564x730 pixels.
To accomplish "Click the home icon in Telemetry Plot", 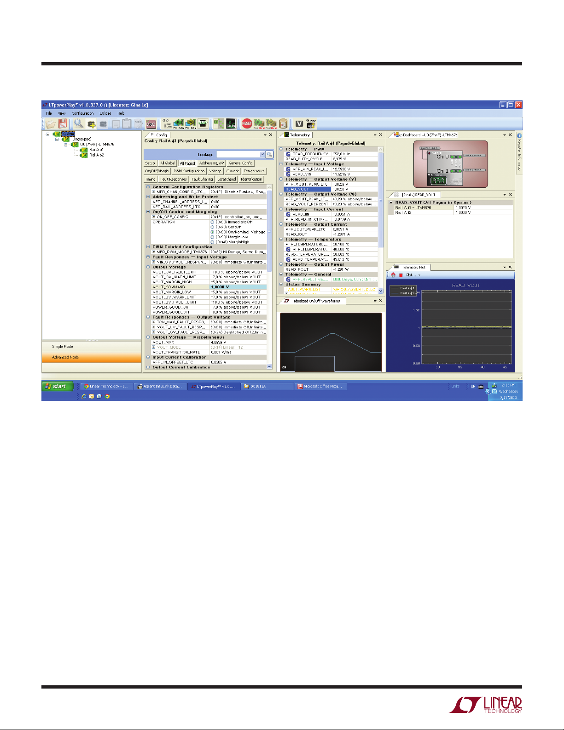I will click(x=393, y=275).
